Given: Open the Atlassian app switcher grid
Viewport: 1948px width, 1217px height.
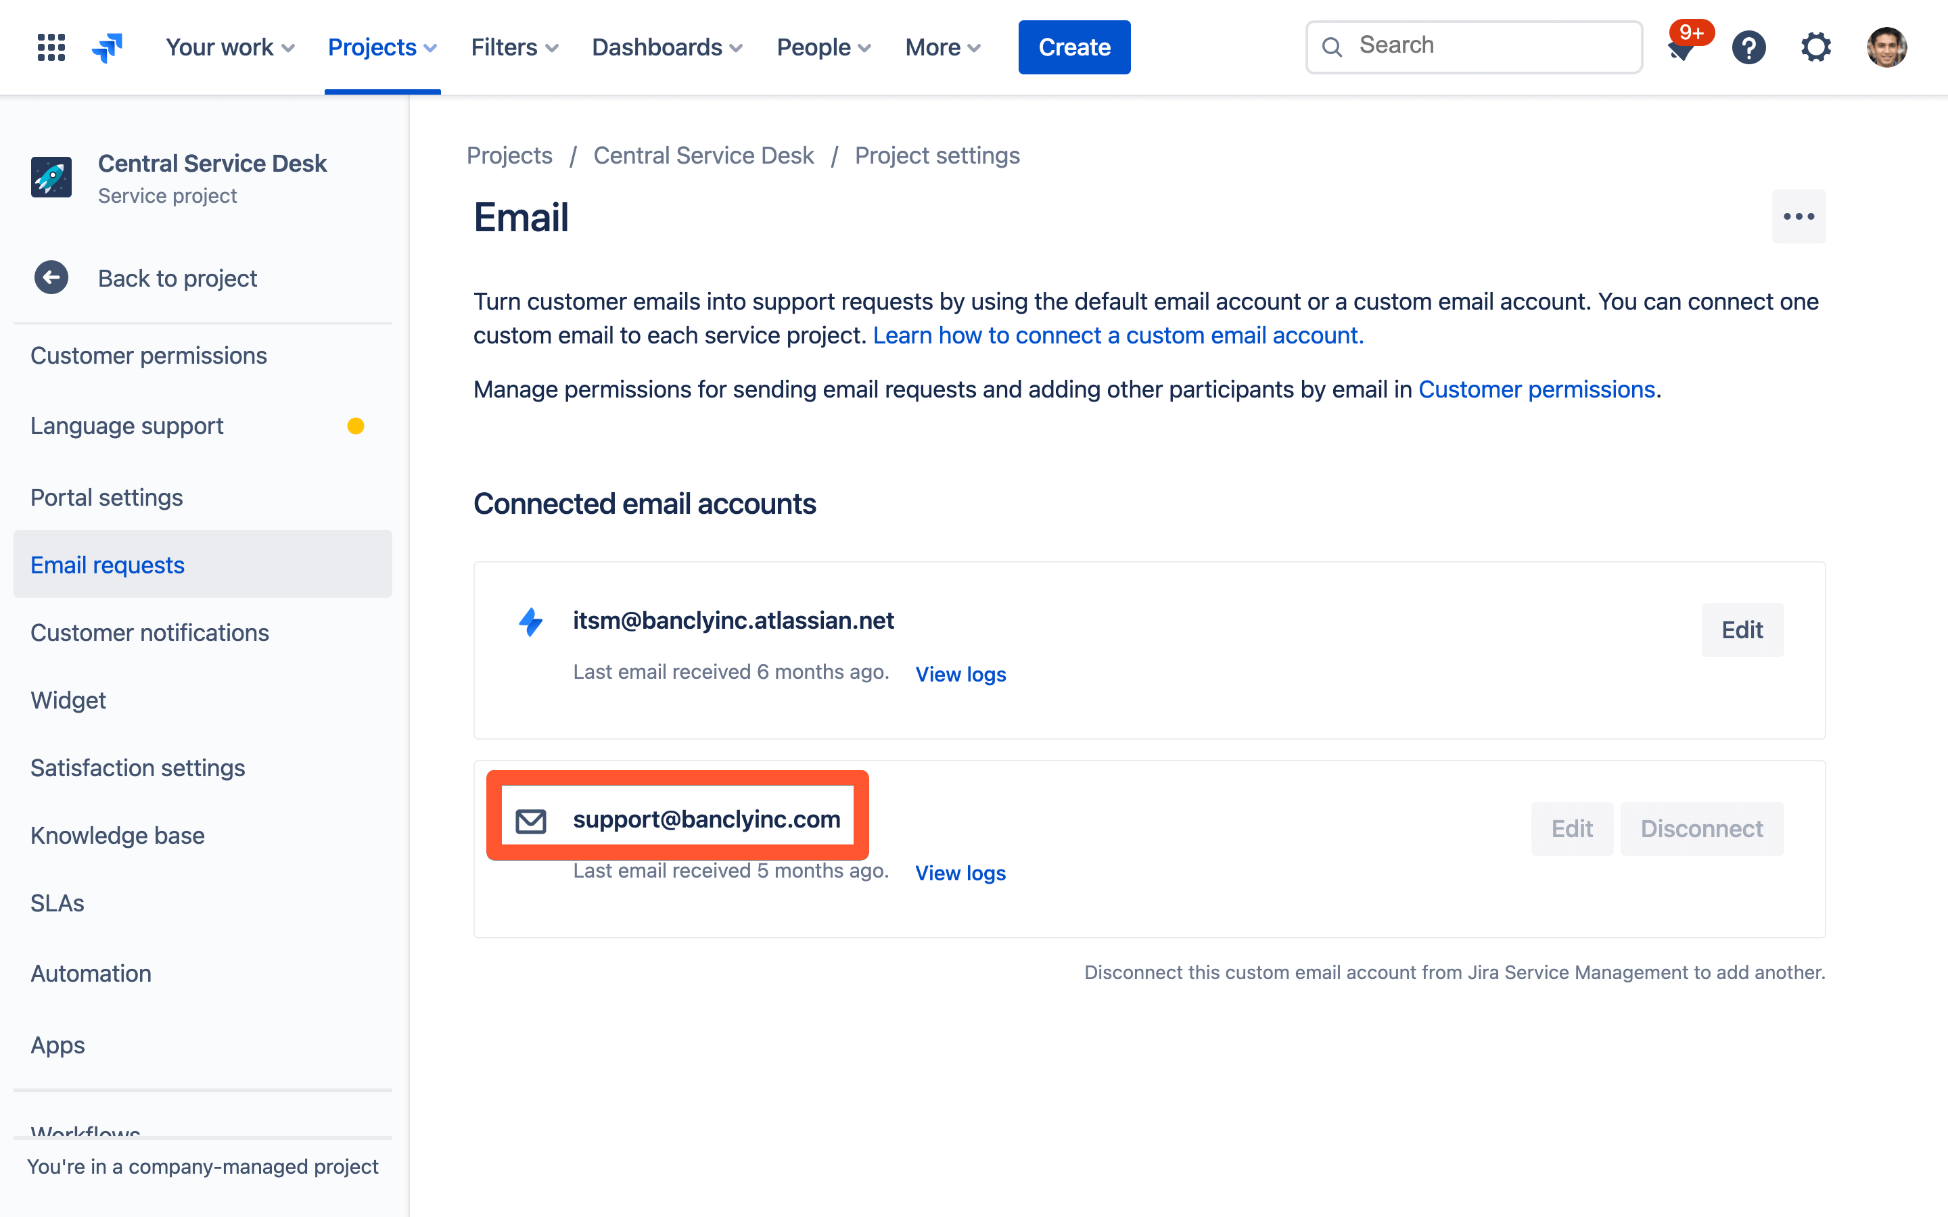Looking at the screenshot, I should (50, 47).
